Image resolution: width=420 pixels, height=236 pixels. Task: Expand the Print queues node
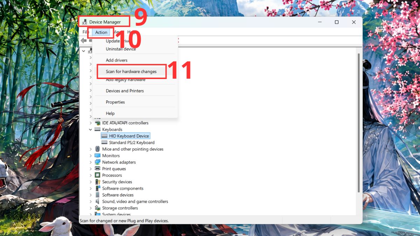91,169
